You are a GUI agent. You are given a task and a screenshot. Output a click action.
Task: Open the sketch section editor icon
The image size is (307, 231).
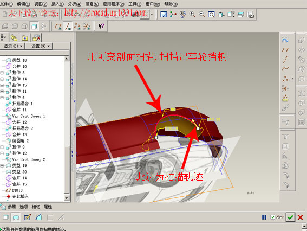point(28,217)
